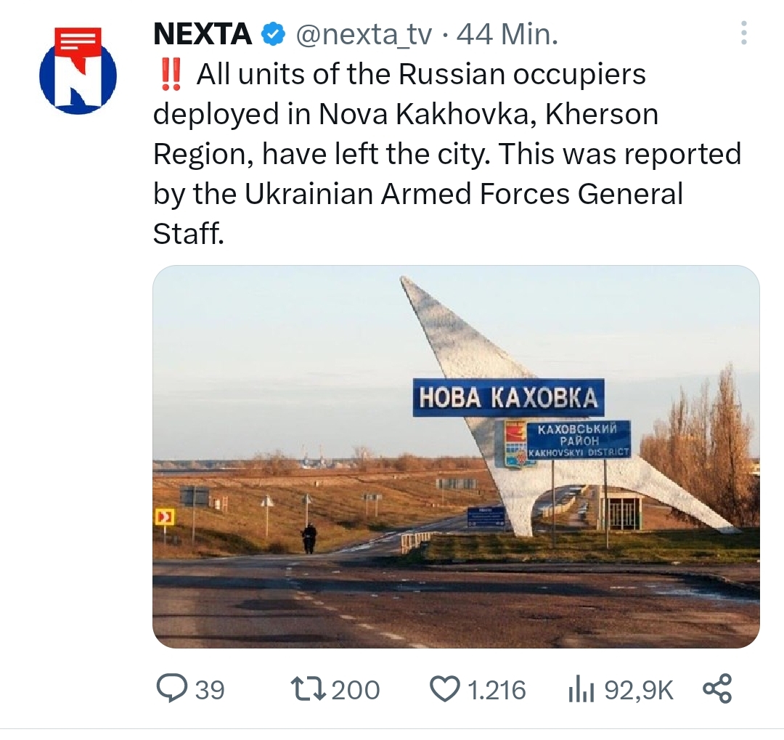Open the NEXTA profile avatar
This screenshot has height=740, width=784.
(x=78, y=70)
